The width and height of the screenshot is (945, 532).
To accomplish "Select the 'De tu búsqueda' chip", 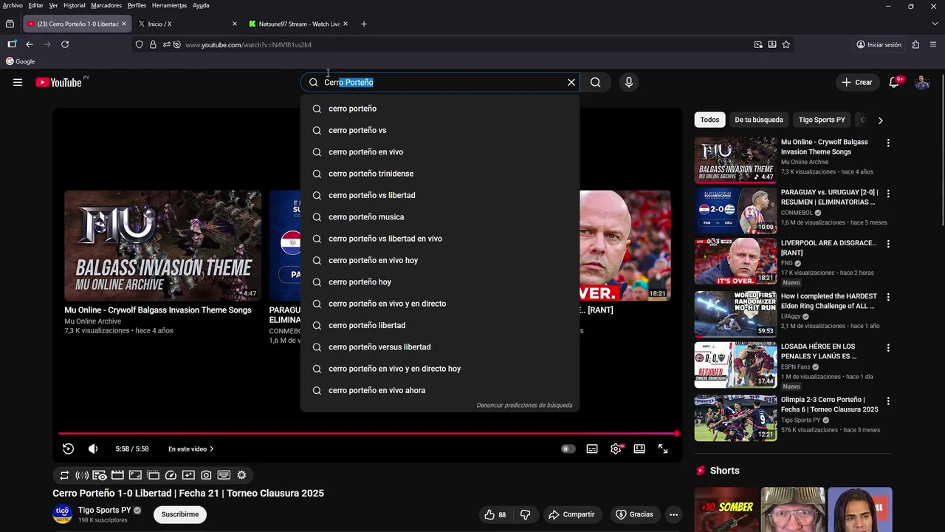I will (x=758, y=120).
